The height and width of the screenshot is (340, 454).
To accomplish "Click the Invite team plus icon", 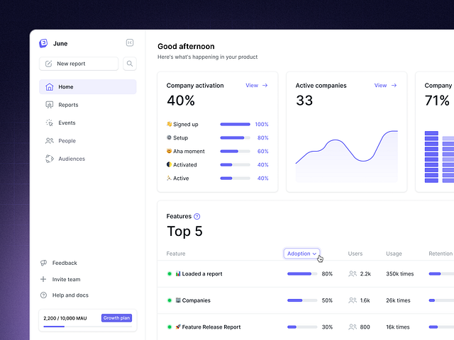I will [44, 279].
